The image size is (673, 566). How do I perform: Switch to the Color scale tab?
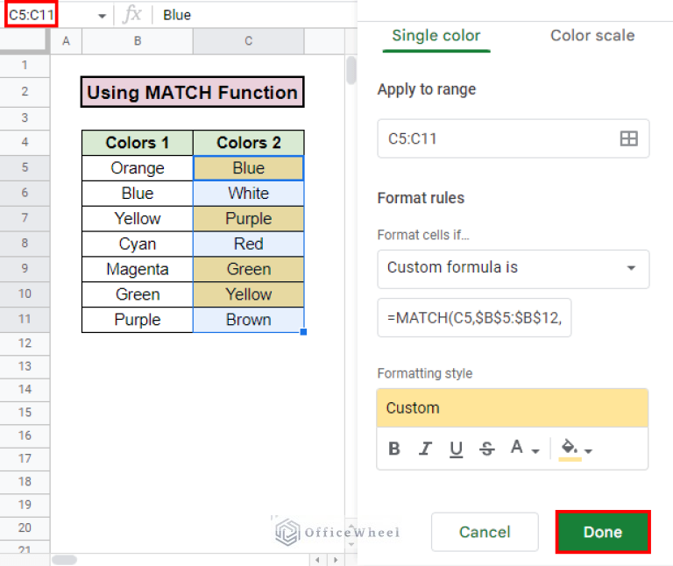pos(592,36)
